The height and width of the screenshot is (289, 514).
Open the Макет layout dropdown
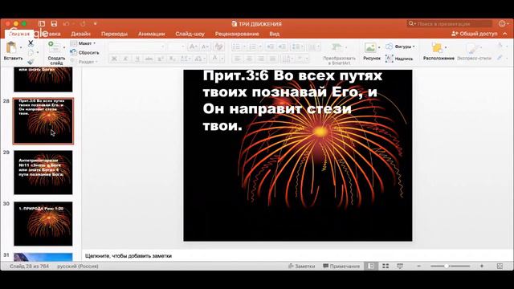pos(83,43)
